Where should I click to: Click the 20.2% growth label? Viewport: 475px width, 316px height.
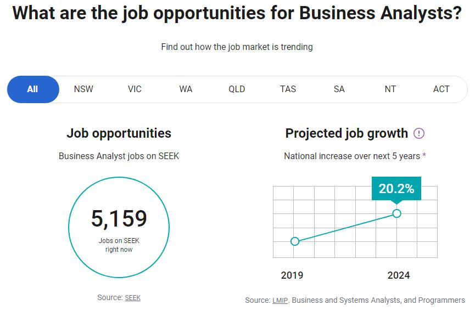(x=396, y=189)
